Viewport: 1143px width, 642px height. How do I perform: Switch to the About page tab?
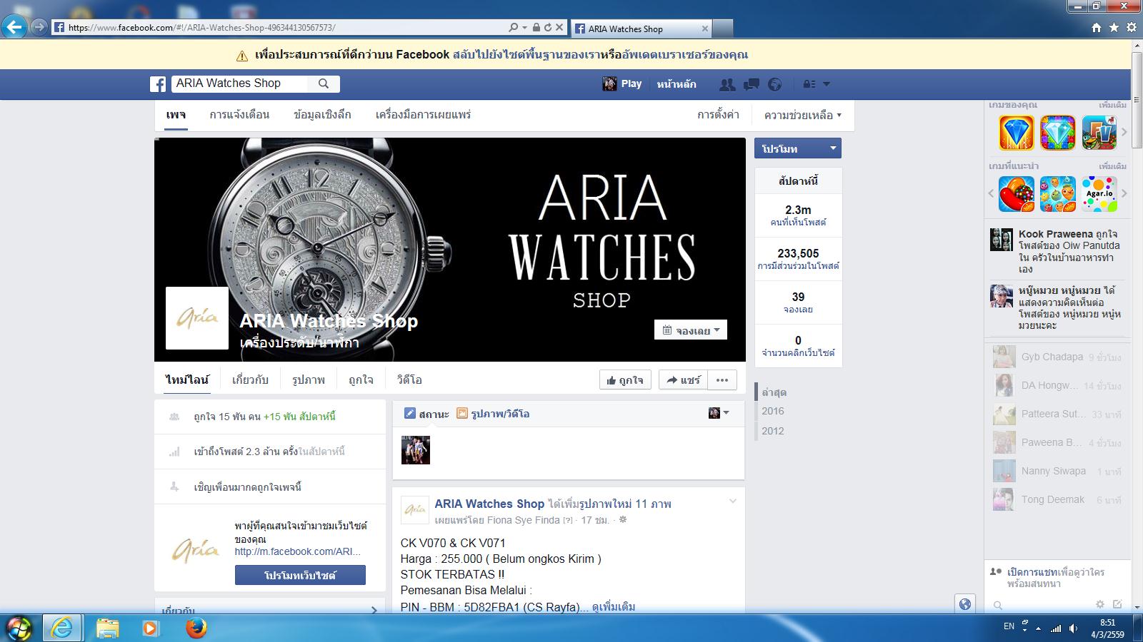click(250, 380)
